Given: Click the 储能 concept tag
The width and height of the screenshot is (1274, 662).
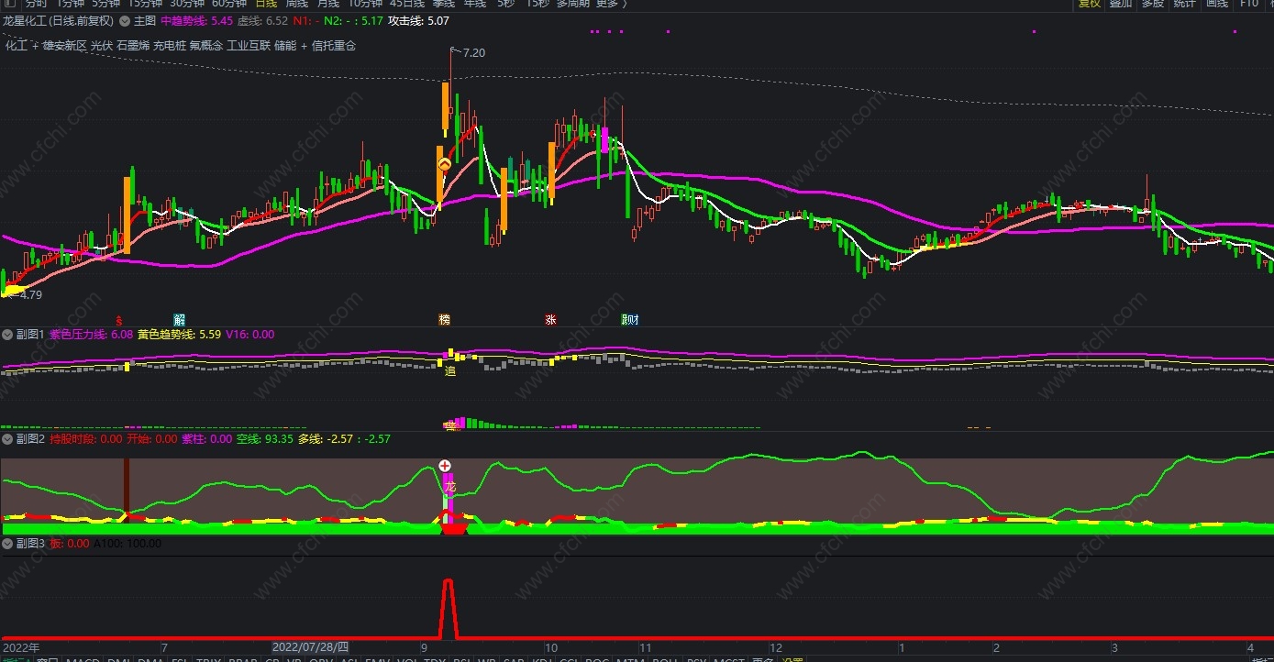Looking at the screenshot, I should (285, 45).
